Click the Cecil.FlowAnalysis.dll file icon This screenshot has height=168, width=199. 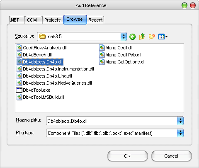pyautogui.click(x=19, y=48)
